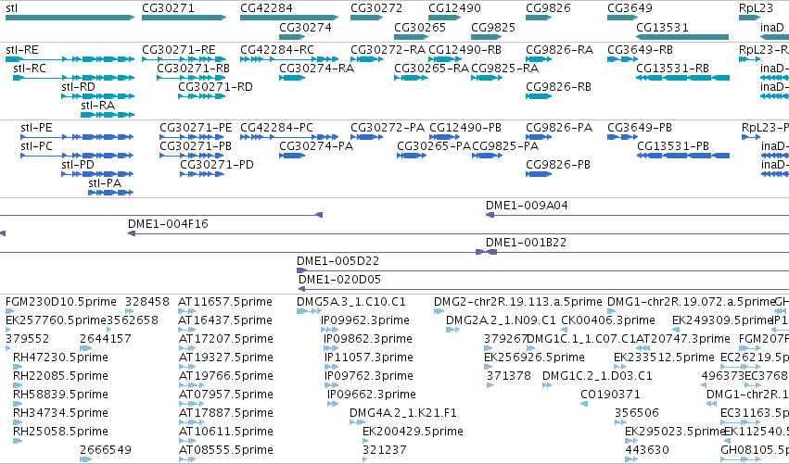This screenshot has width=789, height=464.
Task: Click the CG30271 gene bar
Action: 185,18
